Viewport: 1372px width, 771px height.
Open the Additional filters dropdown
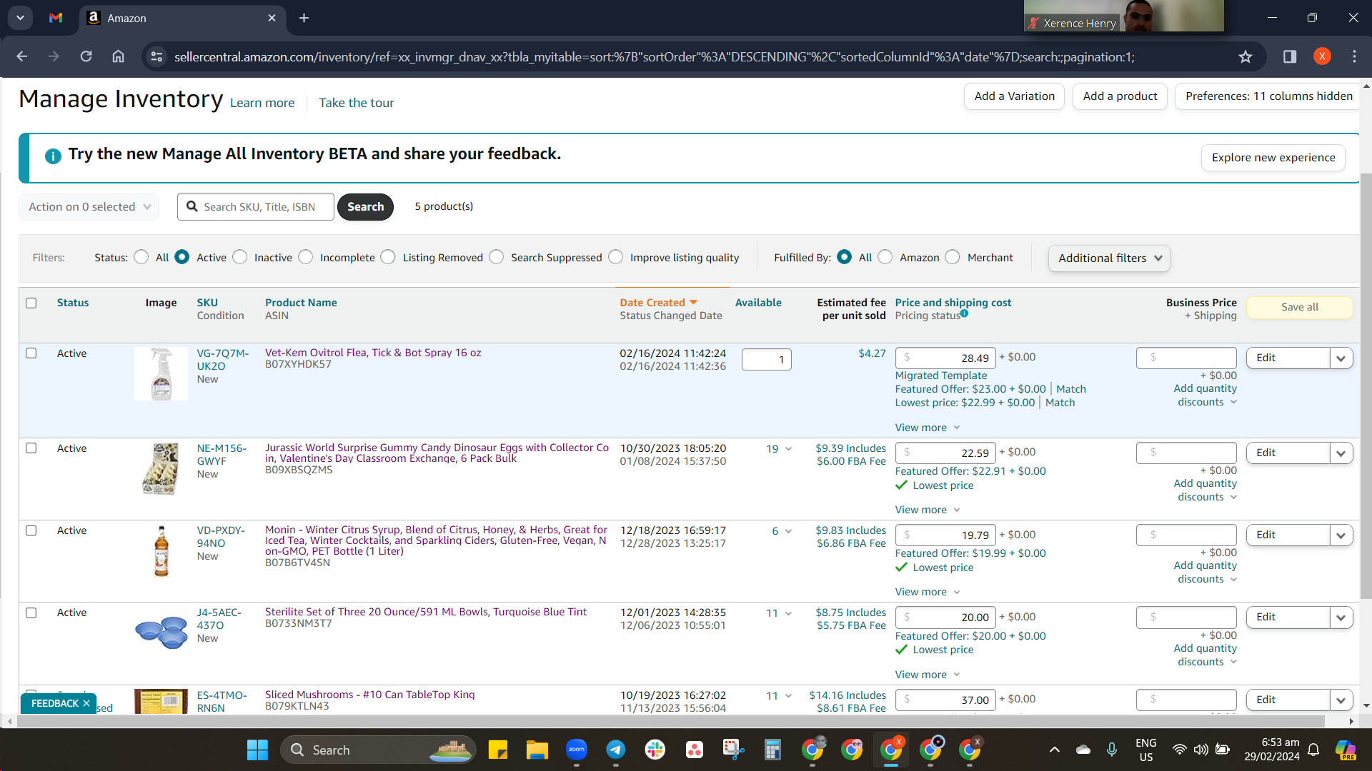click(1109, 258)
